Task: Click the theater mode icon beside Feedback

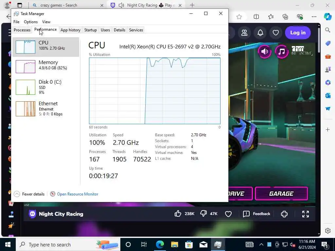Action: pos(284,214)
